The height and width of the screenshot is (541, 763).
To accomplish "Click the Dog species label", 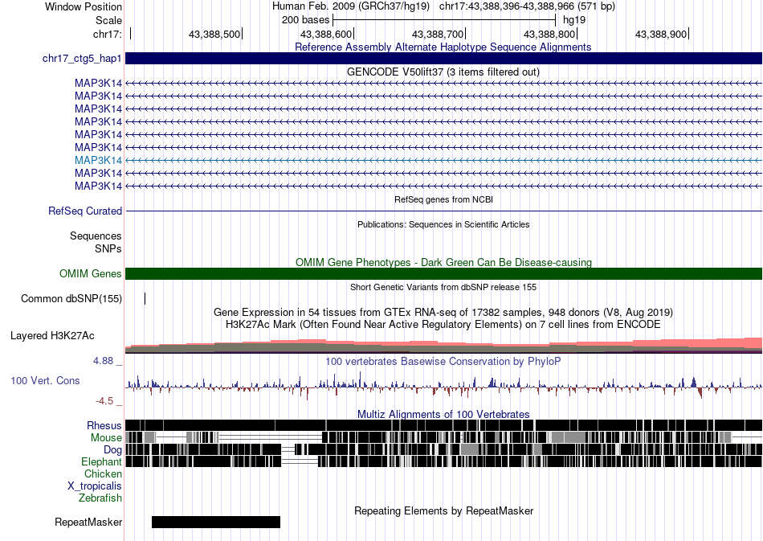I will (x=112, y=449).
